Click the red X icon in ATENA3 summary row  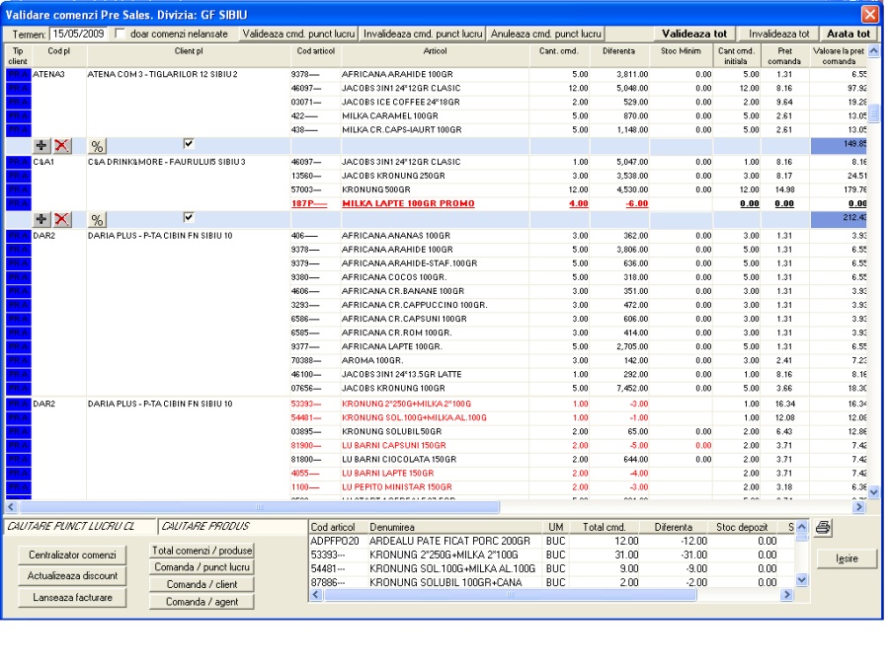click(62, 146)
